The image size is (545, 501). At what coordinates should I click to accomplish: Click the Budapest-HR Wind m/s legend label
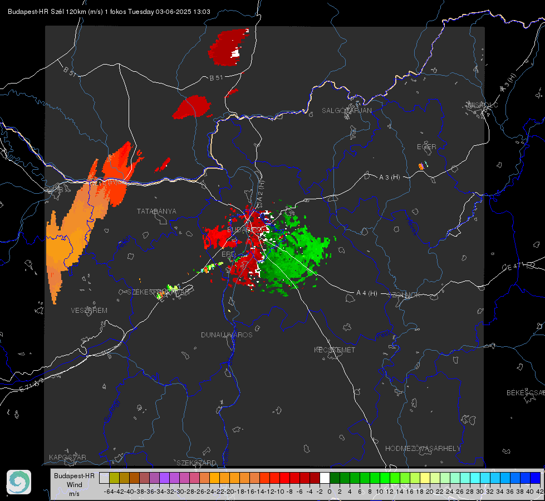click(74, 484)
